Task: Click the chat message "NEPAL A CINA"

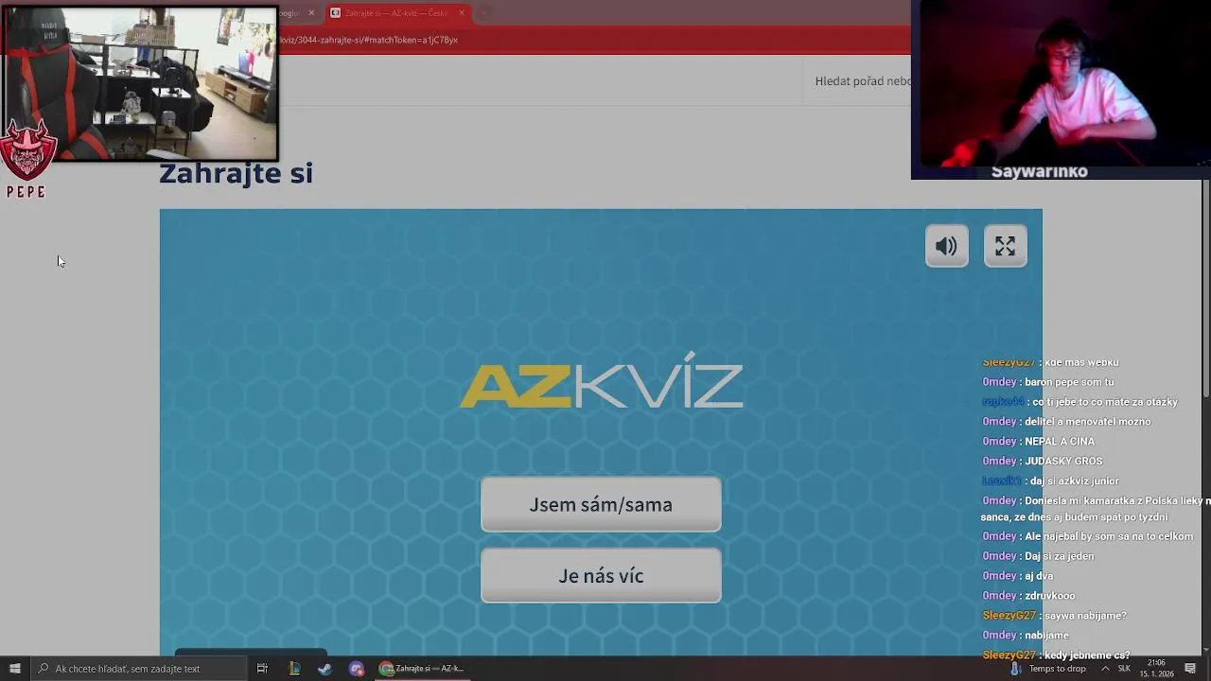Action: (x=1060, y=442)
